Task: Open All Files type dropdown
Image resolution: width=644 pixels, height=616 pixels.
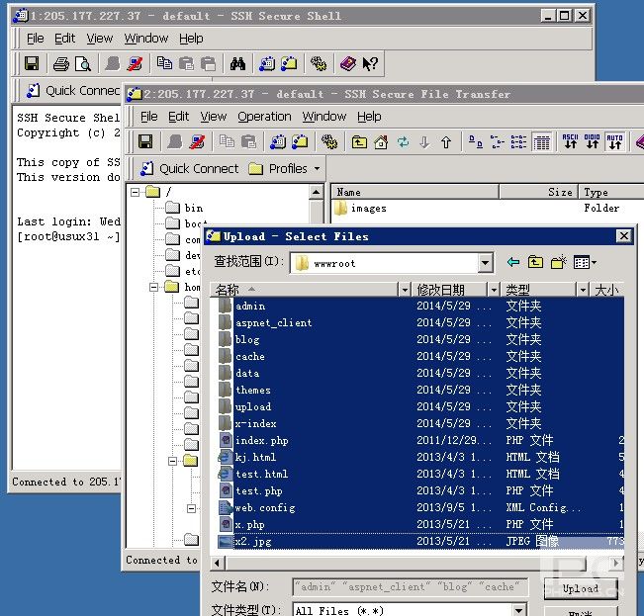Action: (x=518, y=610)
